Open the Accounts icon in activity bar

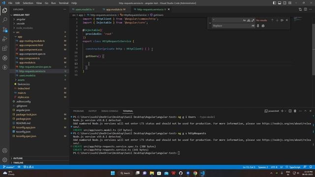click(x=4, y=150)
